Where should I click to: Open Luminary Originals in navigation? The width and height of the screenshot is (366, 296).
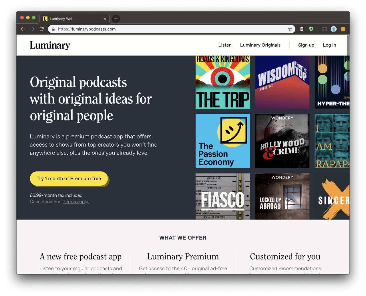(260, 45)
